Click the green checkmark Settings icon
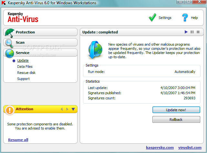 [x=152, y=17]
